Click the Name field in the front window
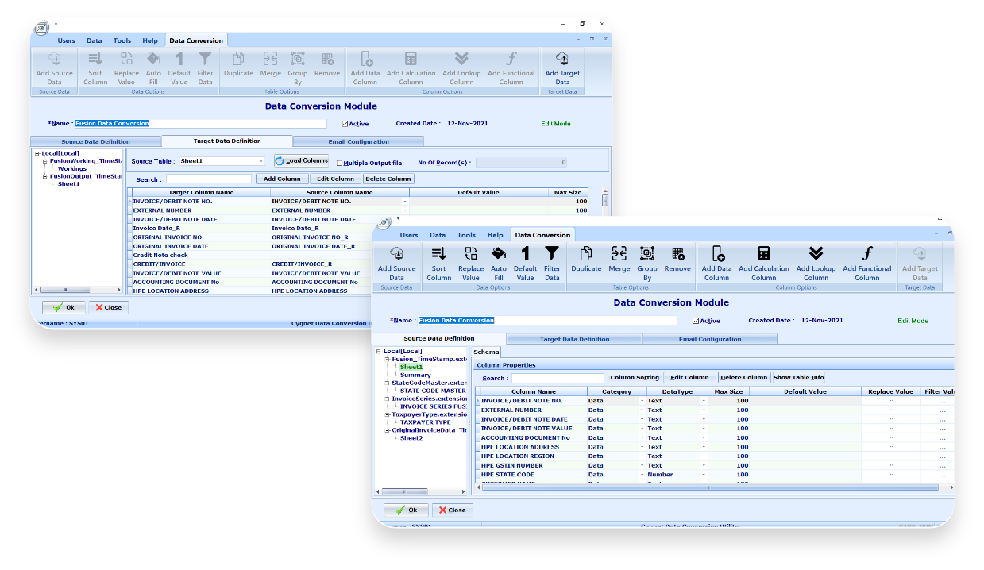 (547, 321)
